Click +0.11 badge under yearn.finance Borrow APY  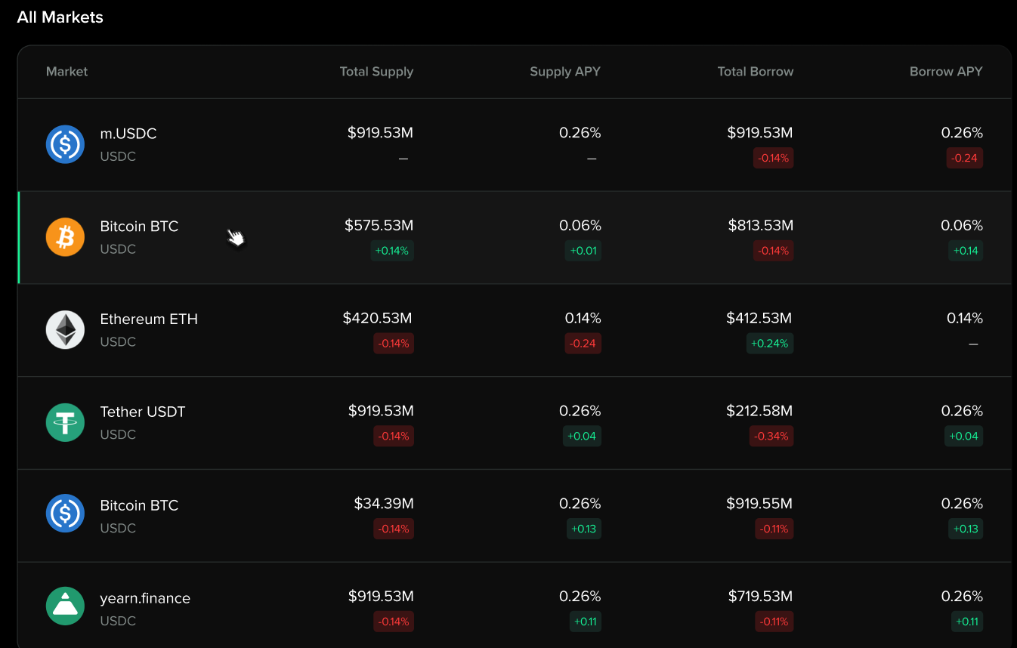(x=967, y=622)
